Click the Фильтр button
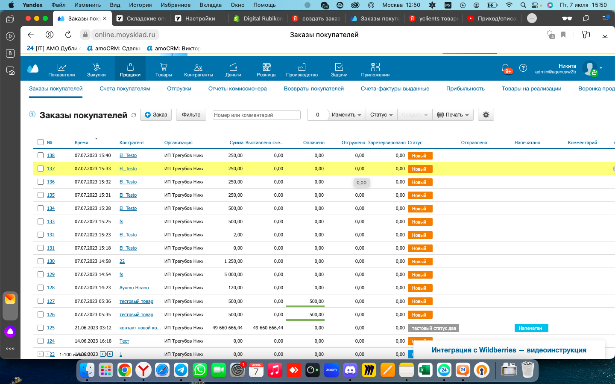 point(191,115)
